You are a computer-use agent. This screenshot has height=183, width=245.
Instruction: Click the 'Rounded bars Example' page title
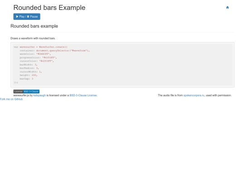coord(49,8)
